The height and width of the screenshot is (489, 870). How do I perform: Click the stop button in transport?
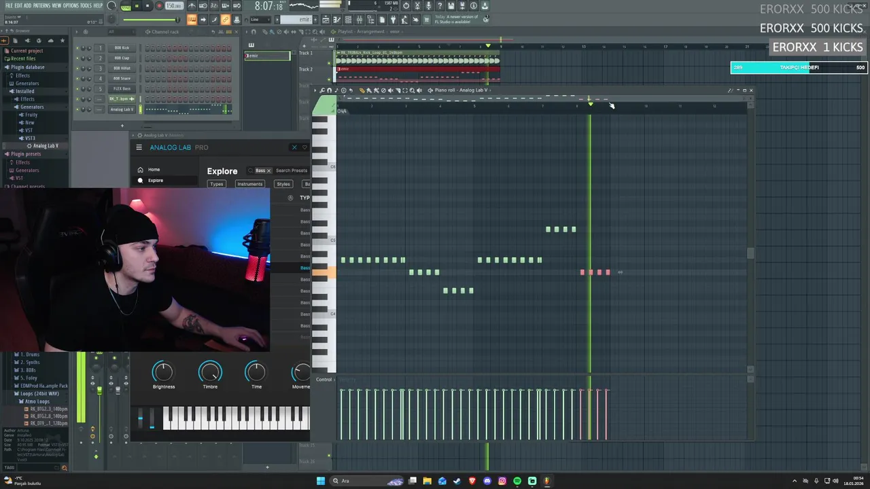click(x=147, y=5)
